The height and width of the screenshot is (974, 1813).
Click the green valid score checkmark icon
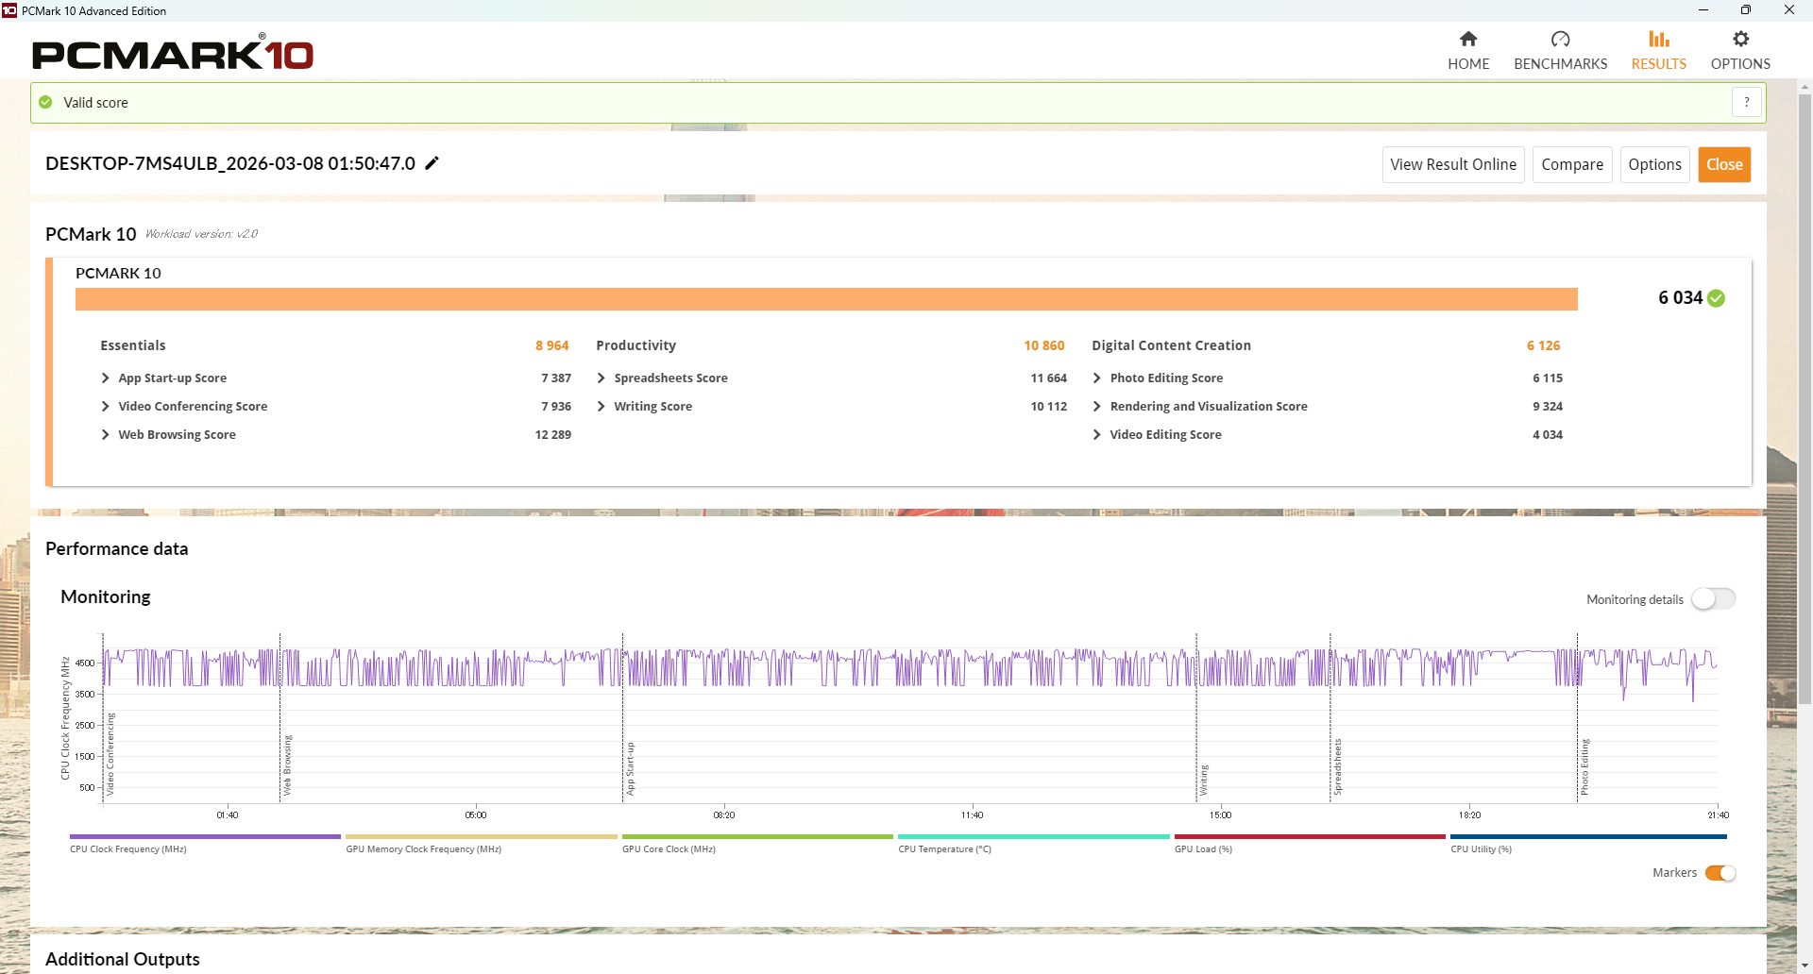[x=45, y=102]
